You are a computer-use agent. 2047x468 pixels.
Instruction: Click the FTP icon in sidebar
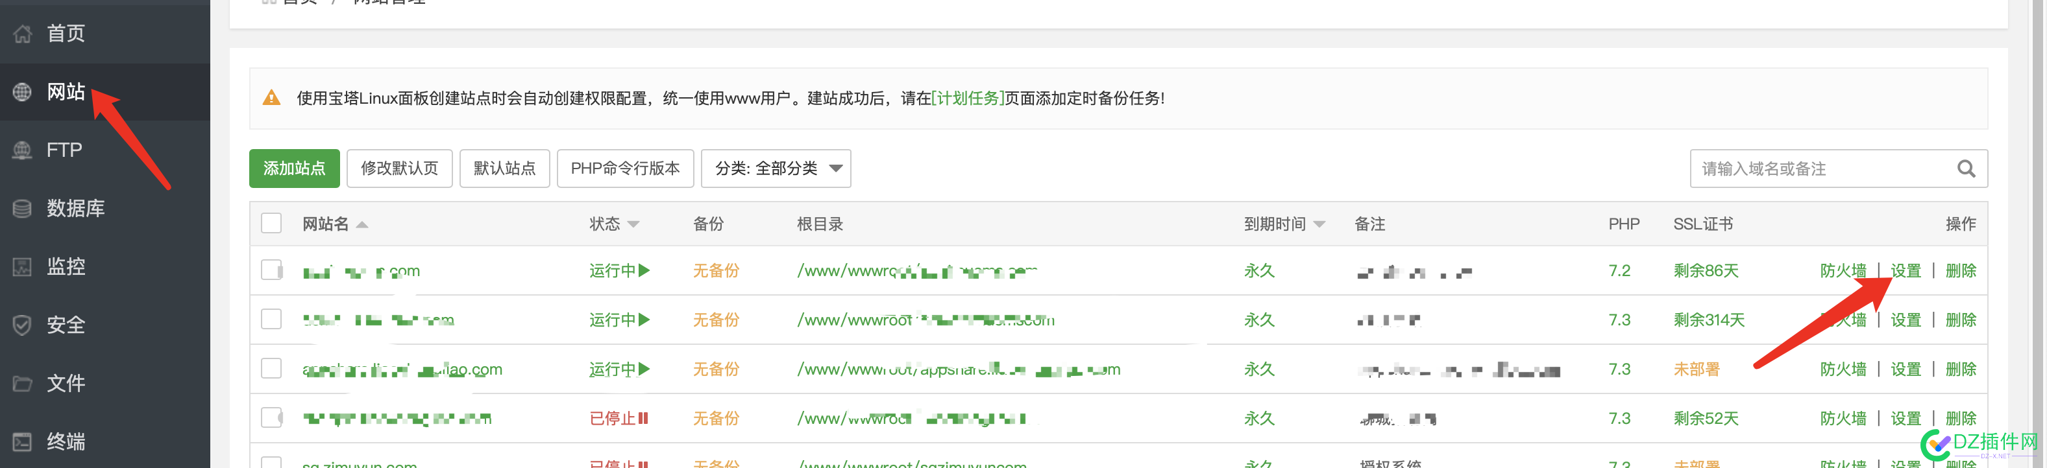tap(22, 150)
